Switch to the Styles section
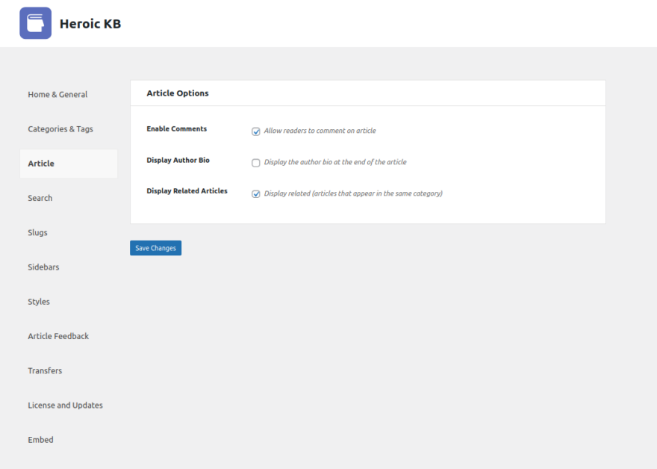Image resolution: width=657 pixels, height=469 pixels. [x=39, y=301]
